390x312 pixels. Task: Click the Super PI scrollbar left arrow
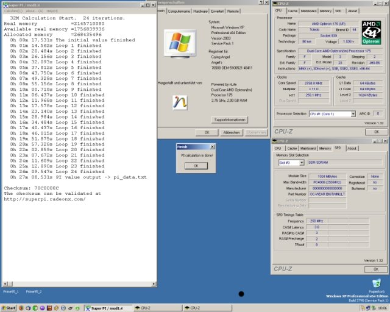4,283
